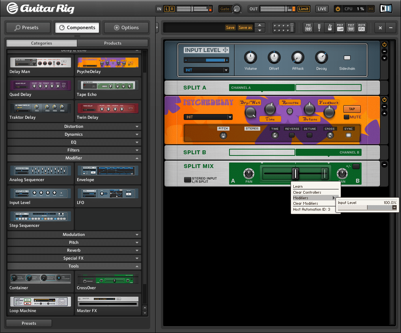Toggle the Psychedelay SYNC switch
This screenshot has height=333, width=401.
348,135
